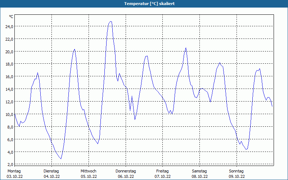Screen dimensions: 288x180
Task: Select the 18,0 axis value
Action: (x=9, y=64)
